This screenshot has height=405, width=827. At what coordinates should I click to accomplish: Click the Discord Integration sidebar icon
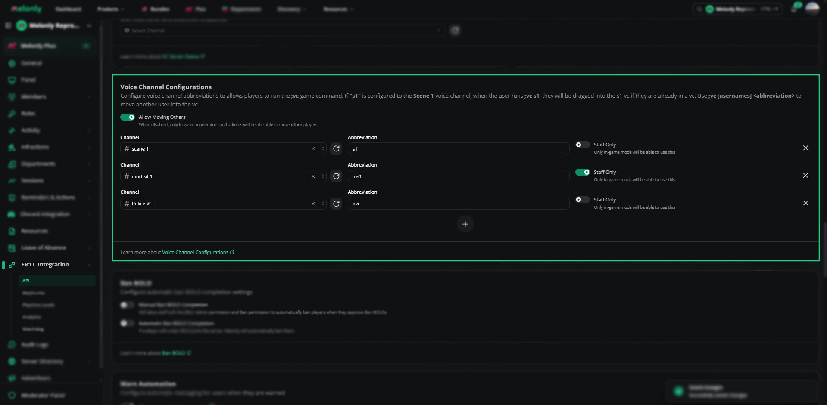pyautogui.click(x=12, y=214)
